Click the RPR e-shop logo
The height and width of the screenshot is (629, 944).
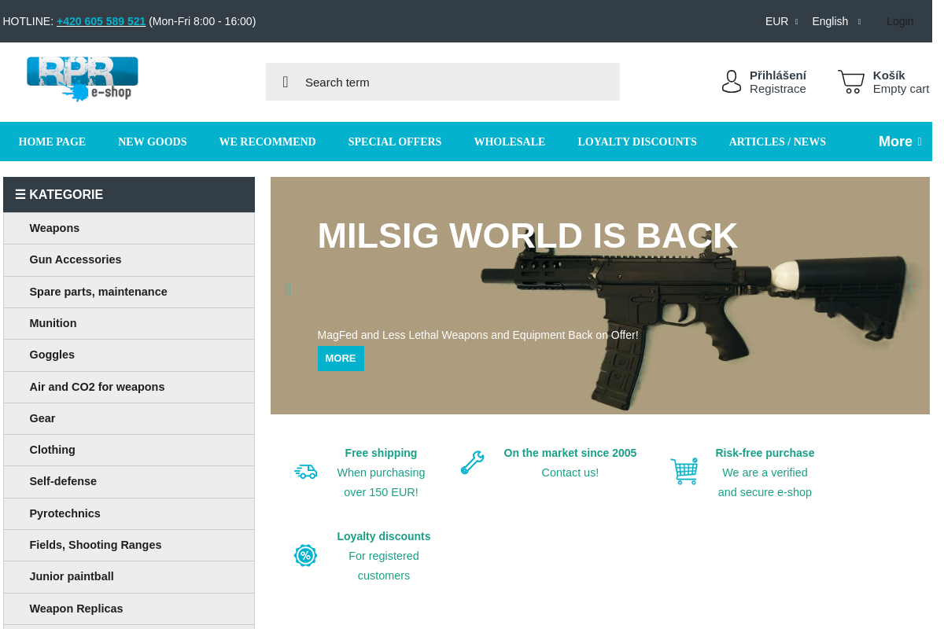click(83, 79)
